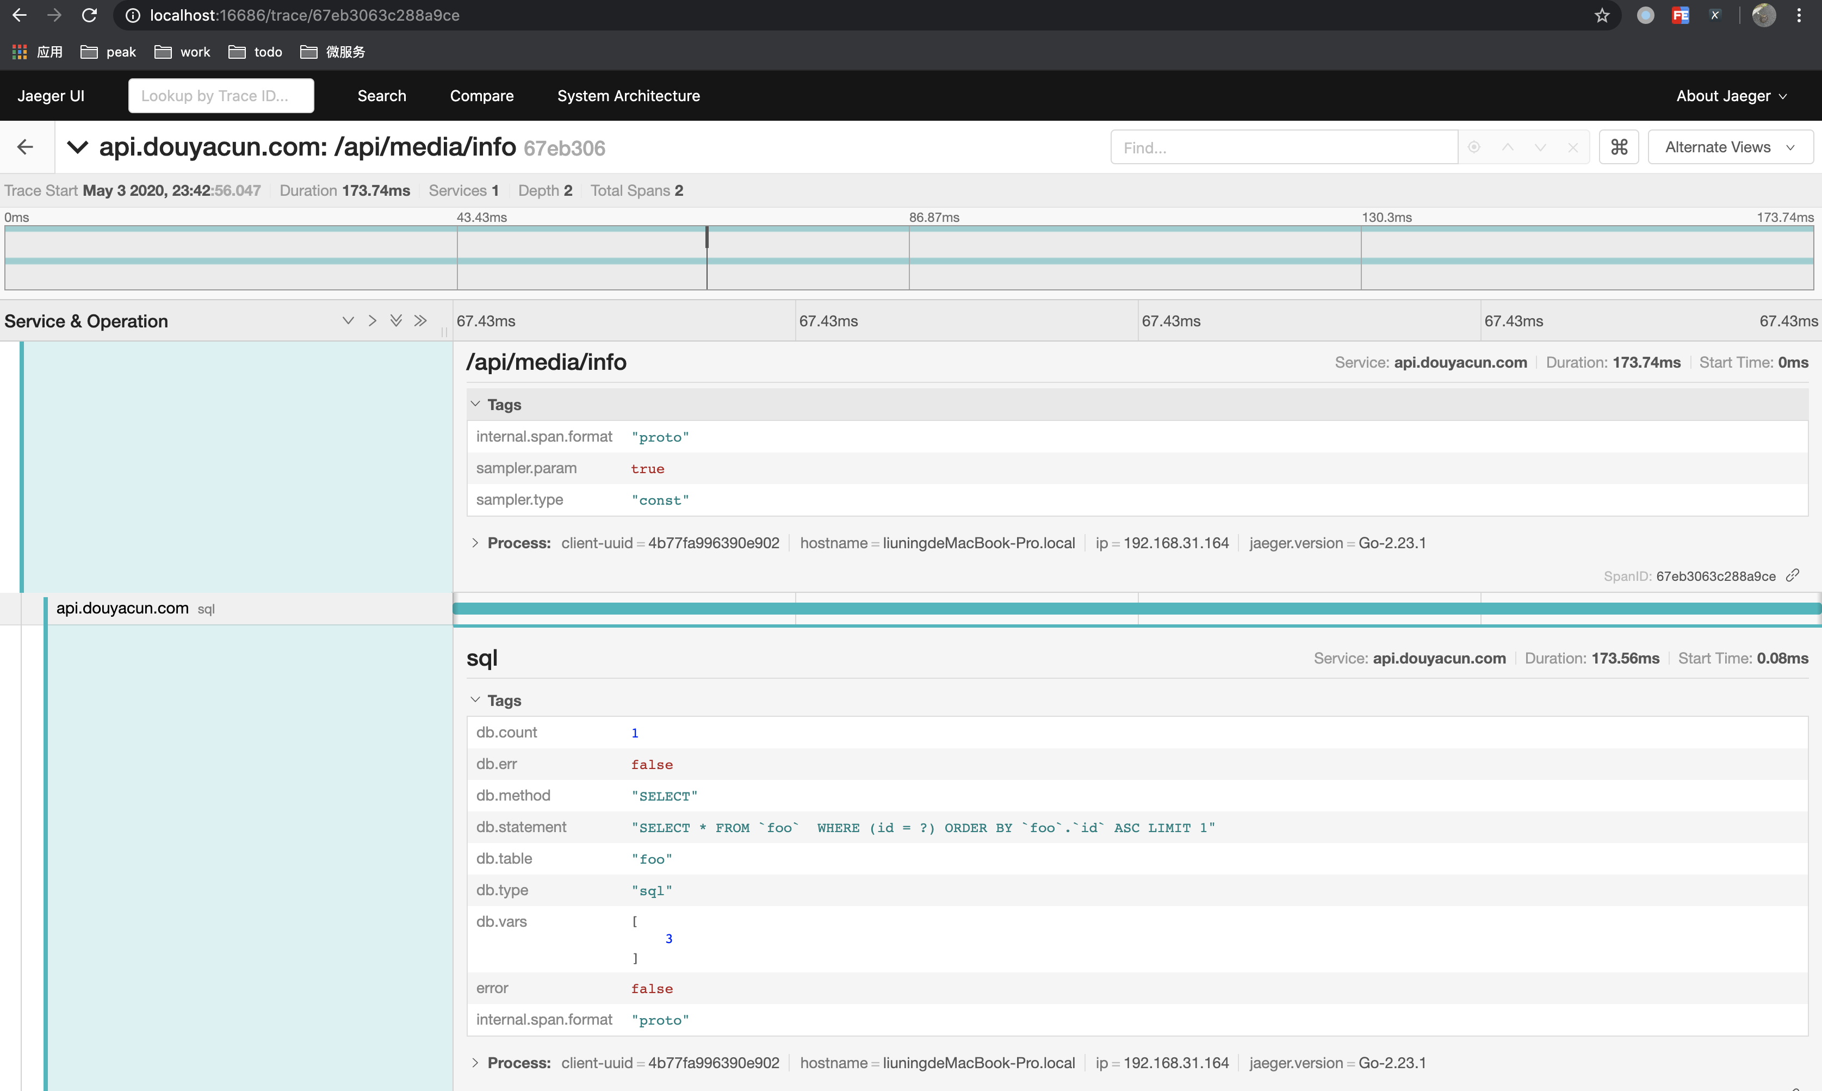Focus the Lookup by Trace ID field
Image resolution: width=1822 pixels, height=1091 pixels.
click(x=220, y=96)
